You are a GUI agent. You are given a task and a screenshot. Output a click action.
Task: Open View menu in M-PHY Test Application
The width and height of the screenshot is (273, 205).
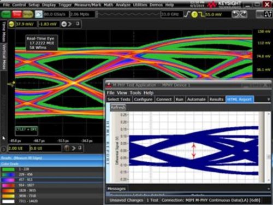(122, 93)
